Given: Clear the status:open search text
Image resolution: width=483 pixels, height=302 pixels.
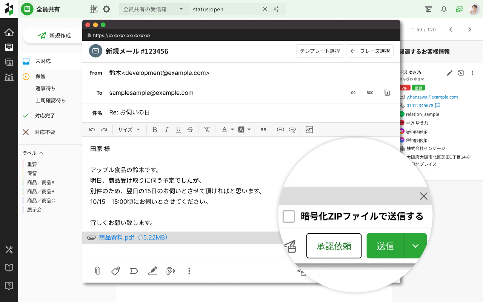Looking at the screenshot, I should 265,9.
